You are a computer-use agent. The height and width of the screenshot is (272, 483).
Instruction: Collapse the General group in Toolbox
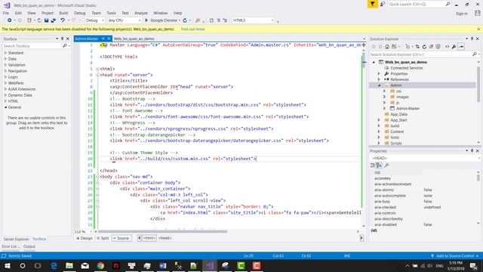[5, 107]
